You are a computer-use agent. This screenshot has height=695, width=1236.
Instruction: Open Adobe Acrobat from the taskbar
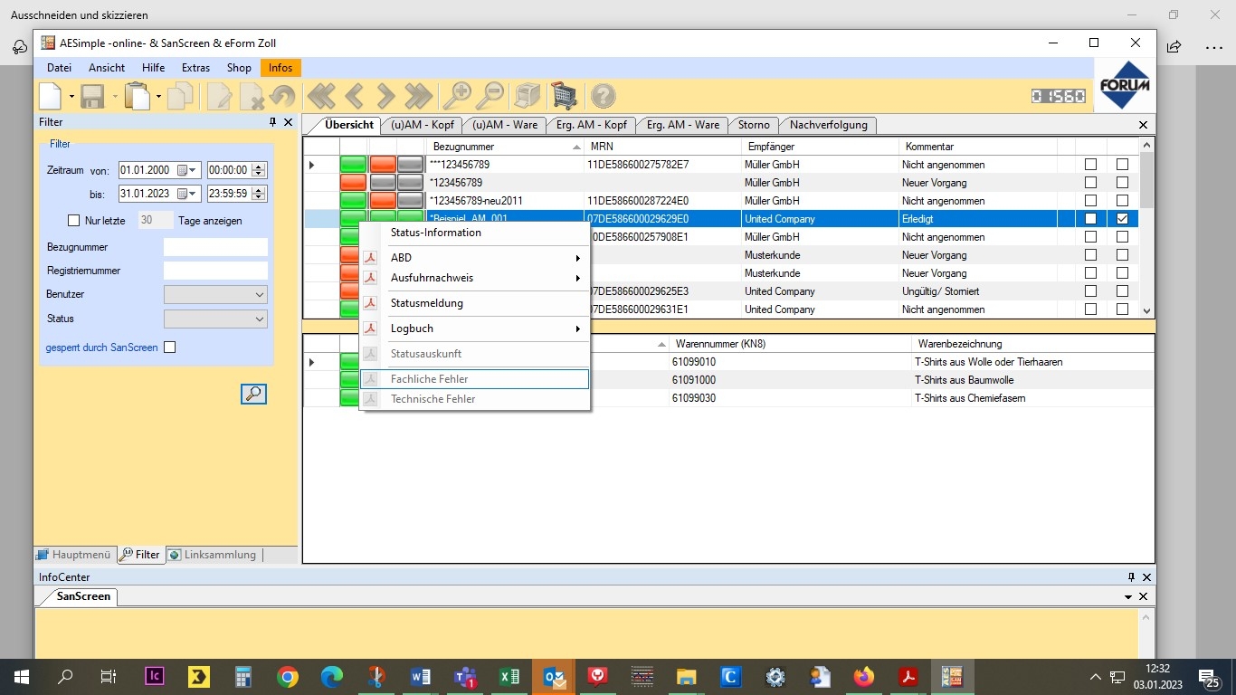tap(908, 677)
